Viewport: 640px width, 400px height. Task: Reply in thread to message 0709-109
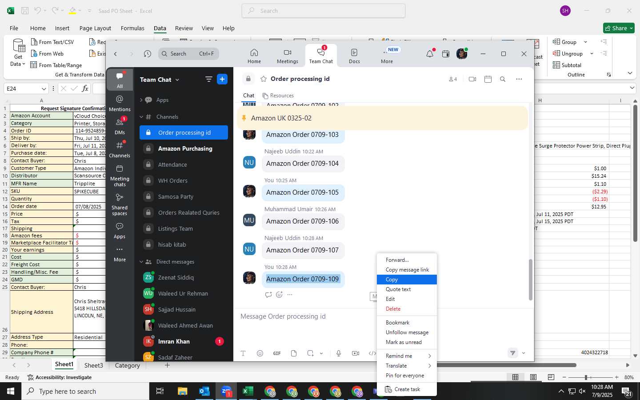tap(268, 295)
